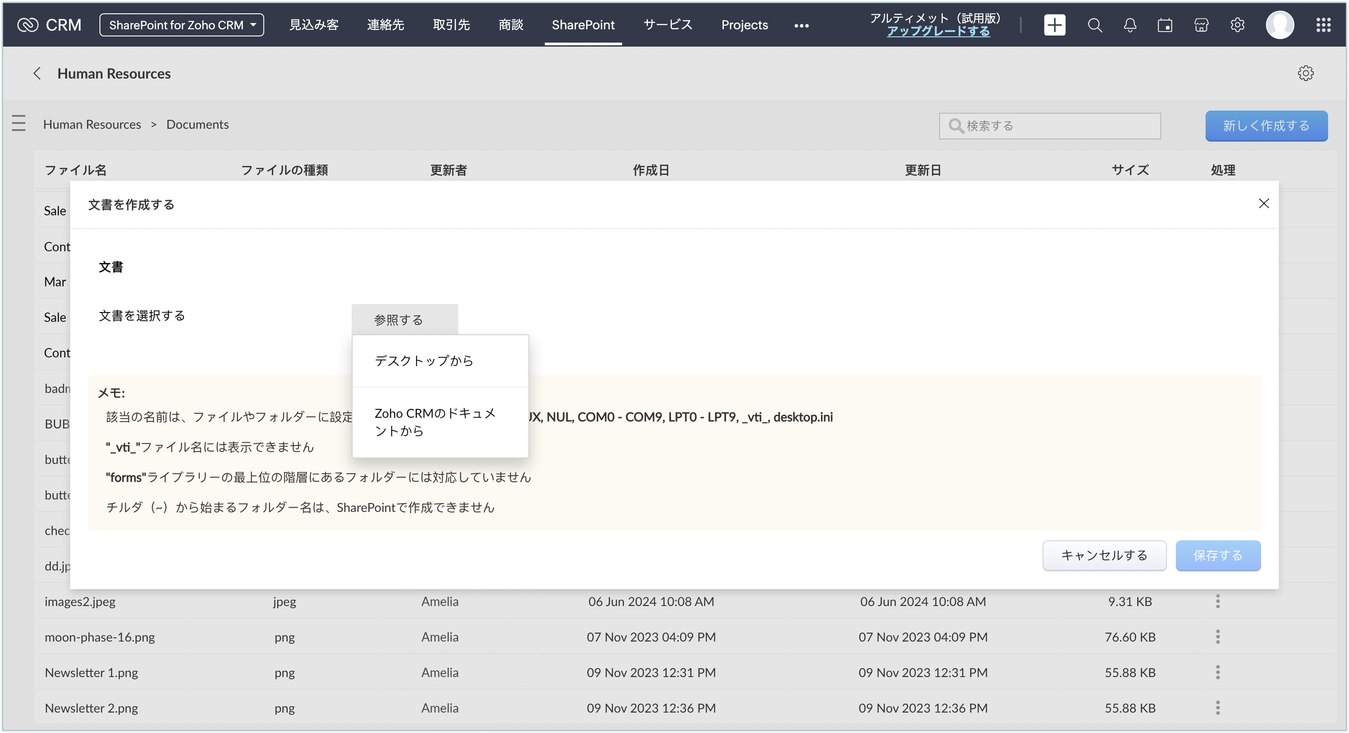Toggle the hamburger sidebar menu

coord(19,123)
